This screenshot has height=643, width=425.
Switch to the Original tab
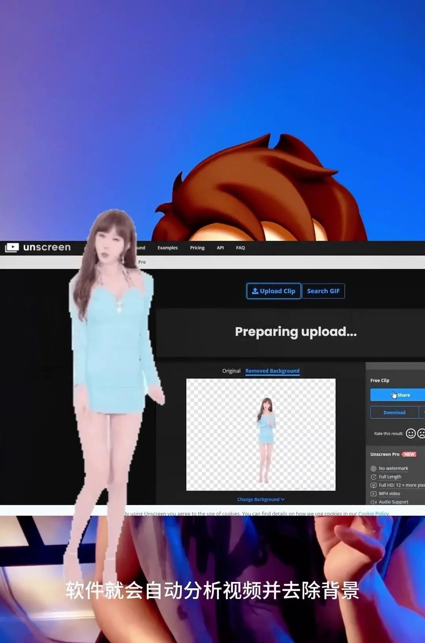click(x=231, y=371)
